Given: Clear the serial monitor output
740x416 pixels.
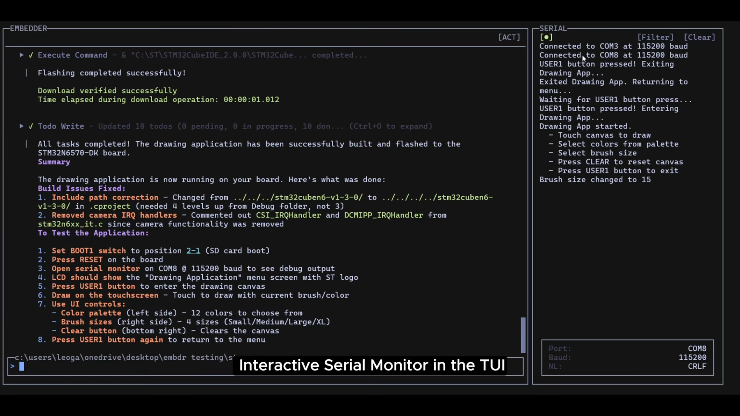Looking at the screenshot, I should pos(699,37).
